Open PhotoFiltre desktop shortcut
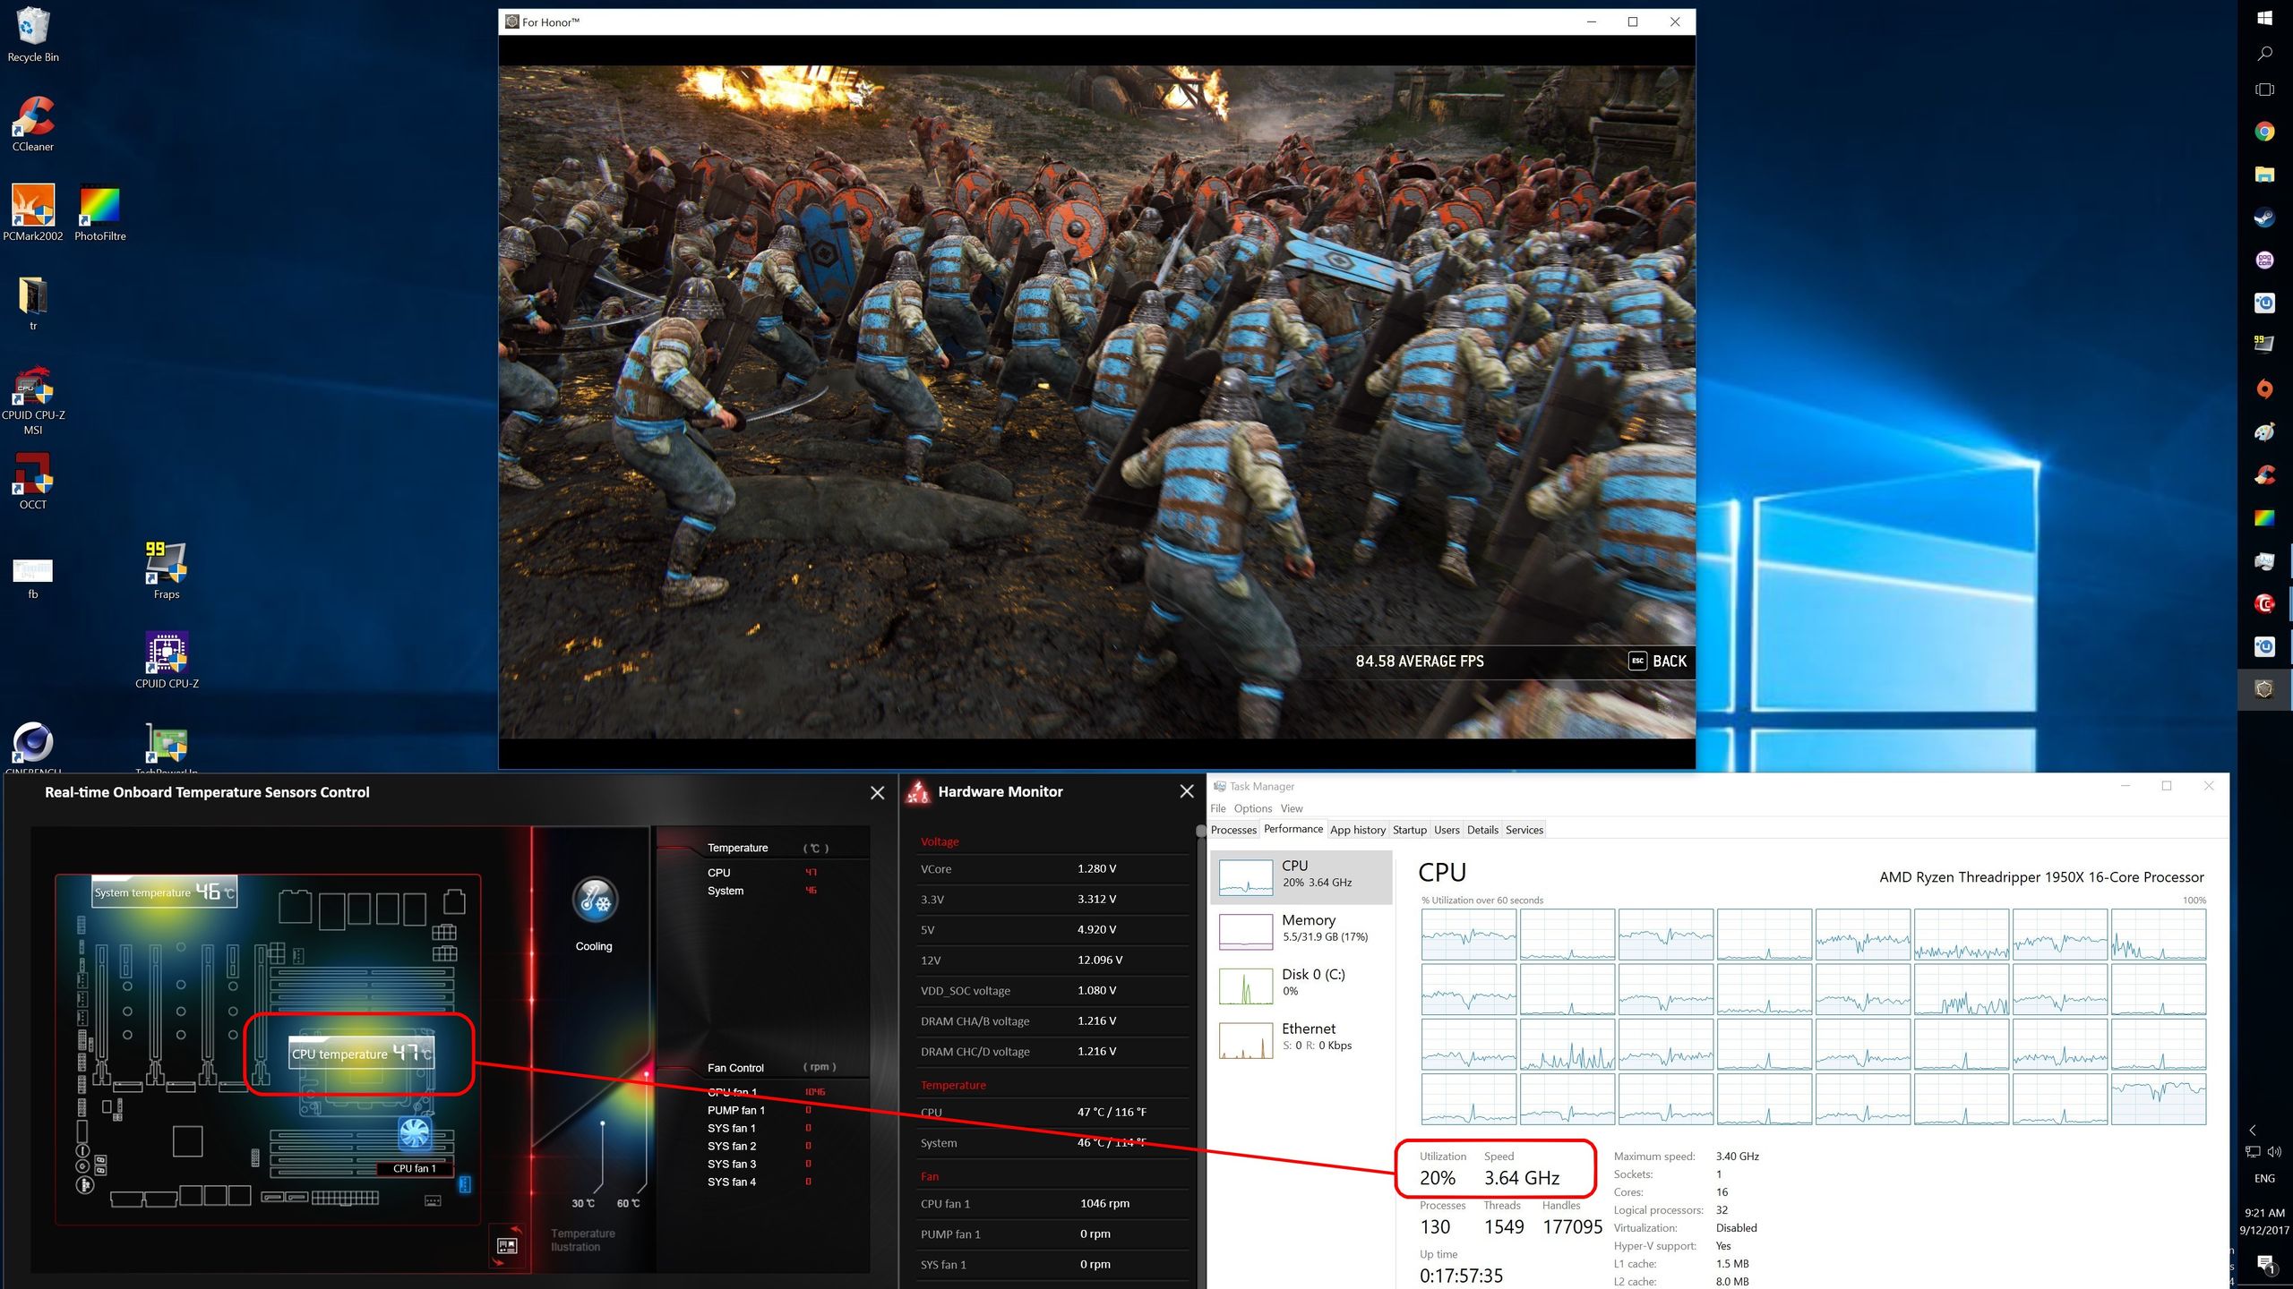 point(100,213)
